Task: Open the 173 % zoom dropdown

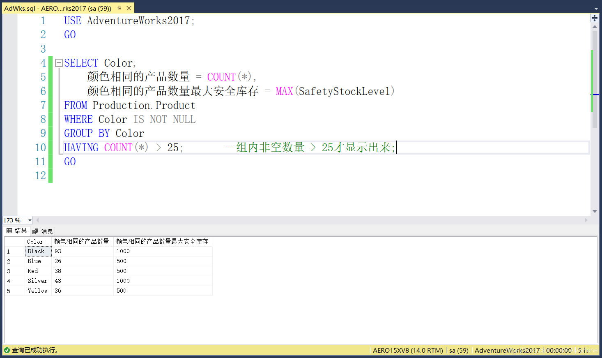Action: click(x=30, y=220)
